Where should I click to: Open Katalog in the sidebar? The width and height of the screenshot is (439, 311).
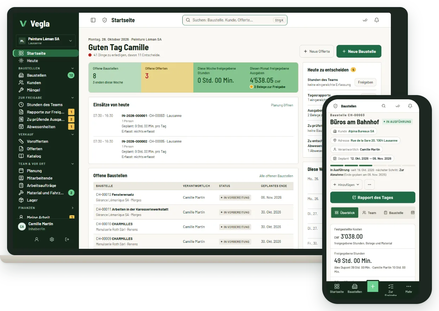(x=46, y=156)
